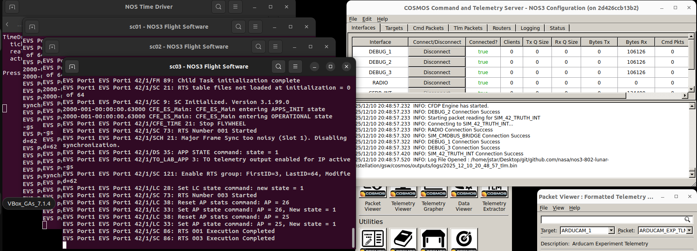The width and height of the screenshot is (697, 251).
Task: Disconnect the DEBUG_3 interface
Action: coord(437,72)
